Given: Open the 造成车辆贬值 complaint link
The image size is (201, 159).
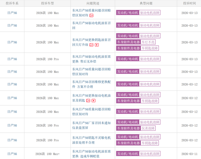Looking at the screenshot, I should 91,154.
